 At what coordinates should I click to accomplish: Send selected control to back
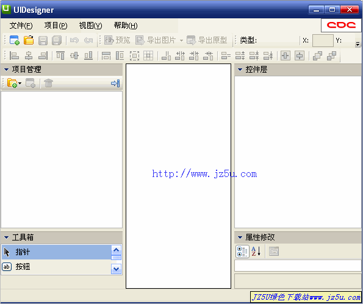coord(331,56)
